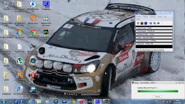The width and height of the screenshot is (185, 104).
Task: Select the Colin McRae DiRT 2 desktop shortcut
Action: (46, 34)
